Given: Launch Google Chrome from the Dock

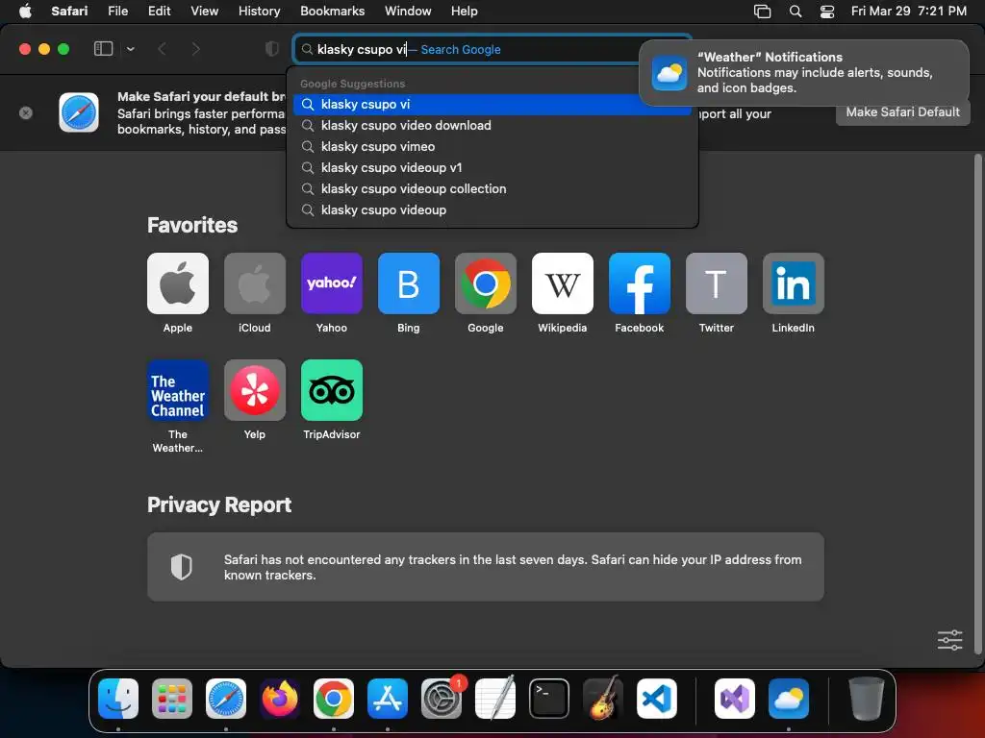Looking at the screenshot, I should pyautogui.click(x=334, y=699).
